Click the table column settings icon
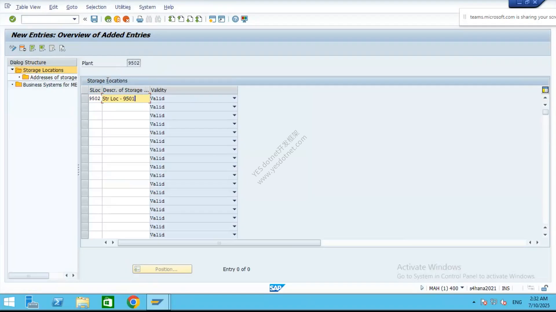556x312 pixels. tap(545, 90)
